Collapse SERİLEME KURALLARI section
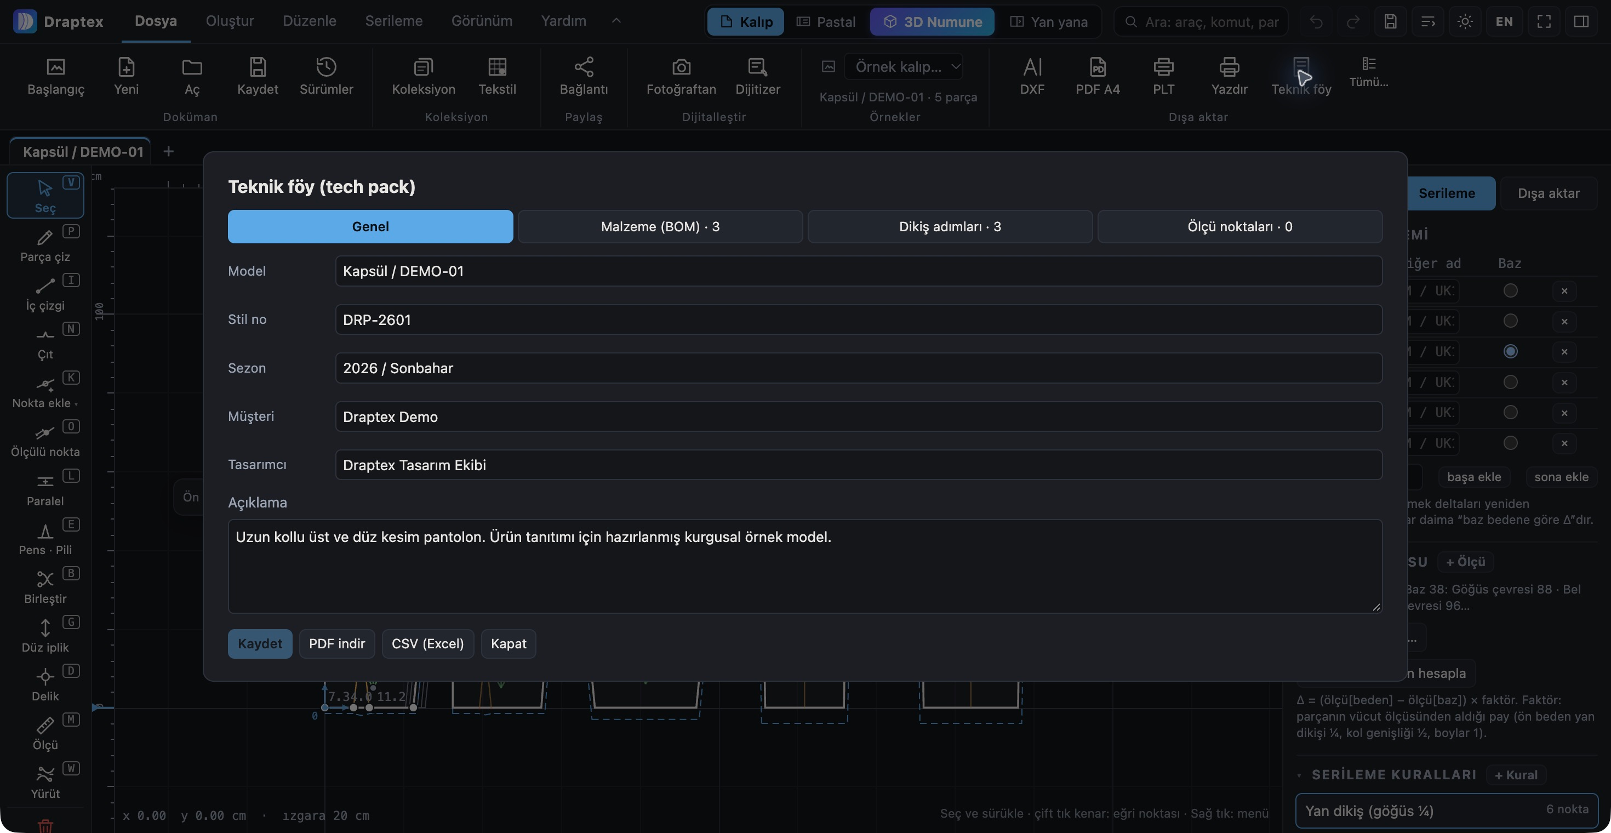 (x=1300, y=775)
